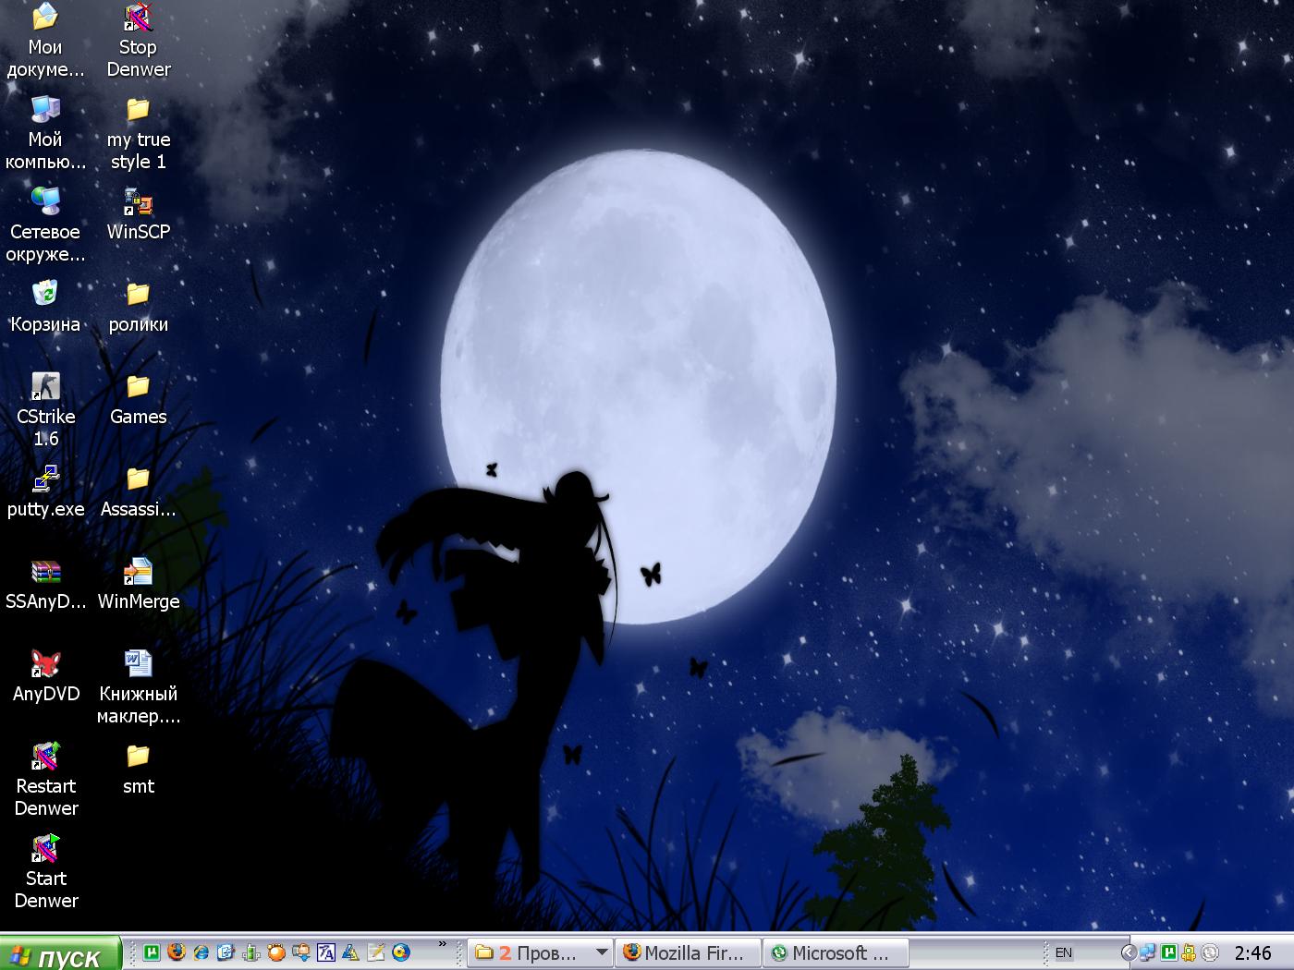1294x970 pixels.
Task: Click the orange ball Quick Launch icon
Action: 276,952
